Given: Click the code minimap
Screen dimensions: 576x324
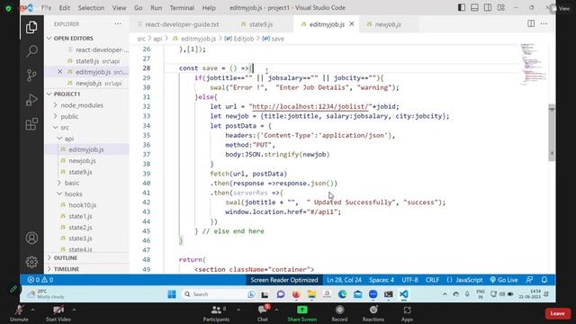Looking at the screenshot, I should pos(533,65).
